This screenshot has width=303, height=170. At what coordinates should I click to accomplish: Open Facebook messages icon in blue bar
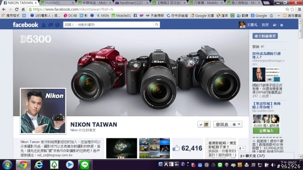[51, 25]
